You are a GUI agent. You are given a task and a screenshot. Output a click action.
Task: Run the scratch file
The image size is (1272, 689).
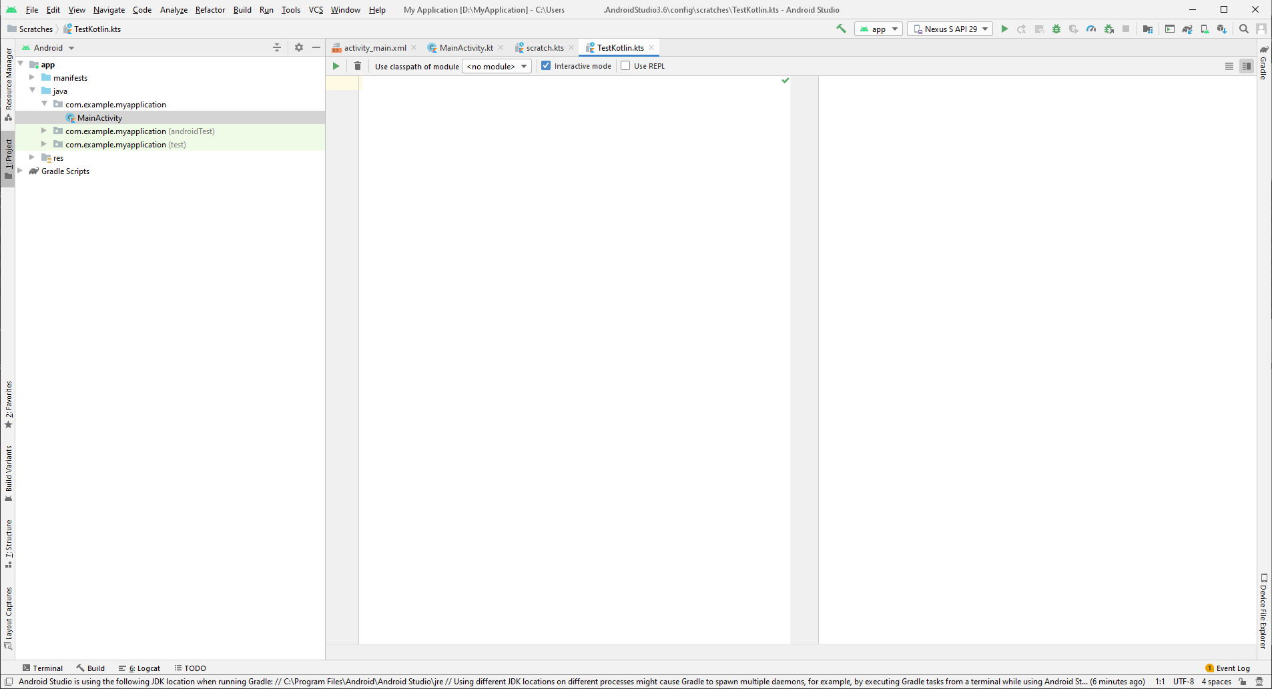click(336, 66)
